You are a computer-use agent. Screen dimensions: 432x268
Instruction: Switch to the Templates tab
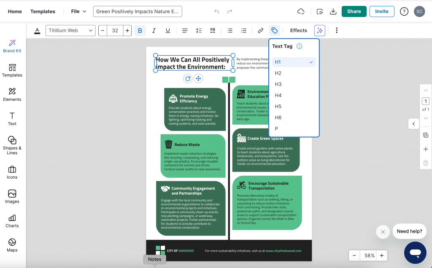coord(43,11)
